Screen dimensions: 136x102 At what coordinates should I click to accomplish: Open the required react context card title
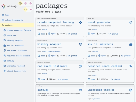[105, 66]
